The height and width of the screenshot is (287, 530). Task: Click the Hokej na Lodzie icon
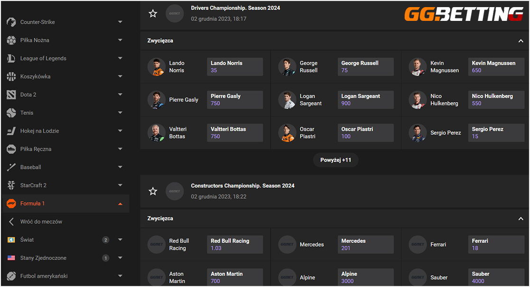click(11, 131)
